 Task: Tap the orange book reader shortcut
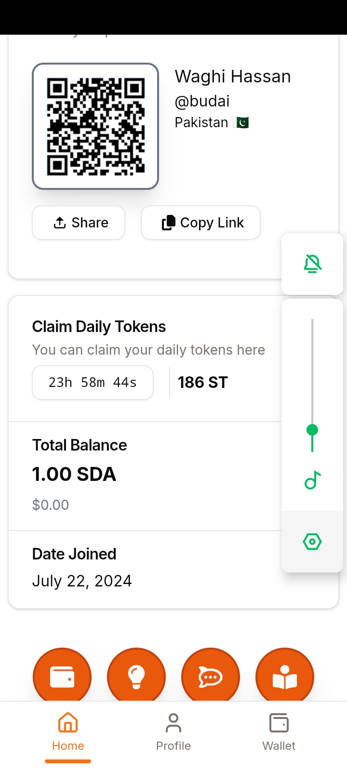285,677
